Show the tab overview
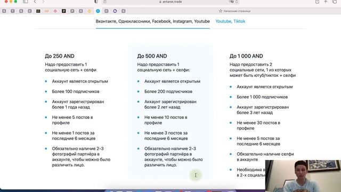The image size is (341, 192). pos(335,2)
